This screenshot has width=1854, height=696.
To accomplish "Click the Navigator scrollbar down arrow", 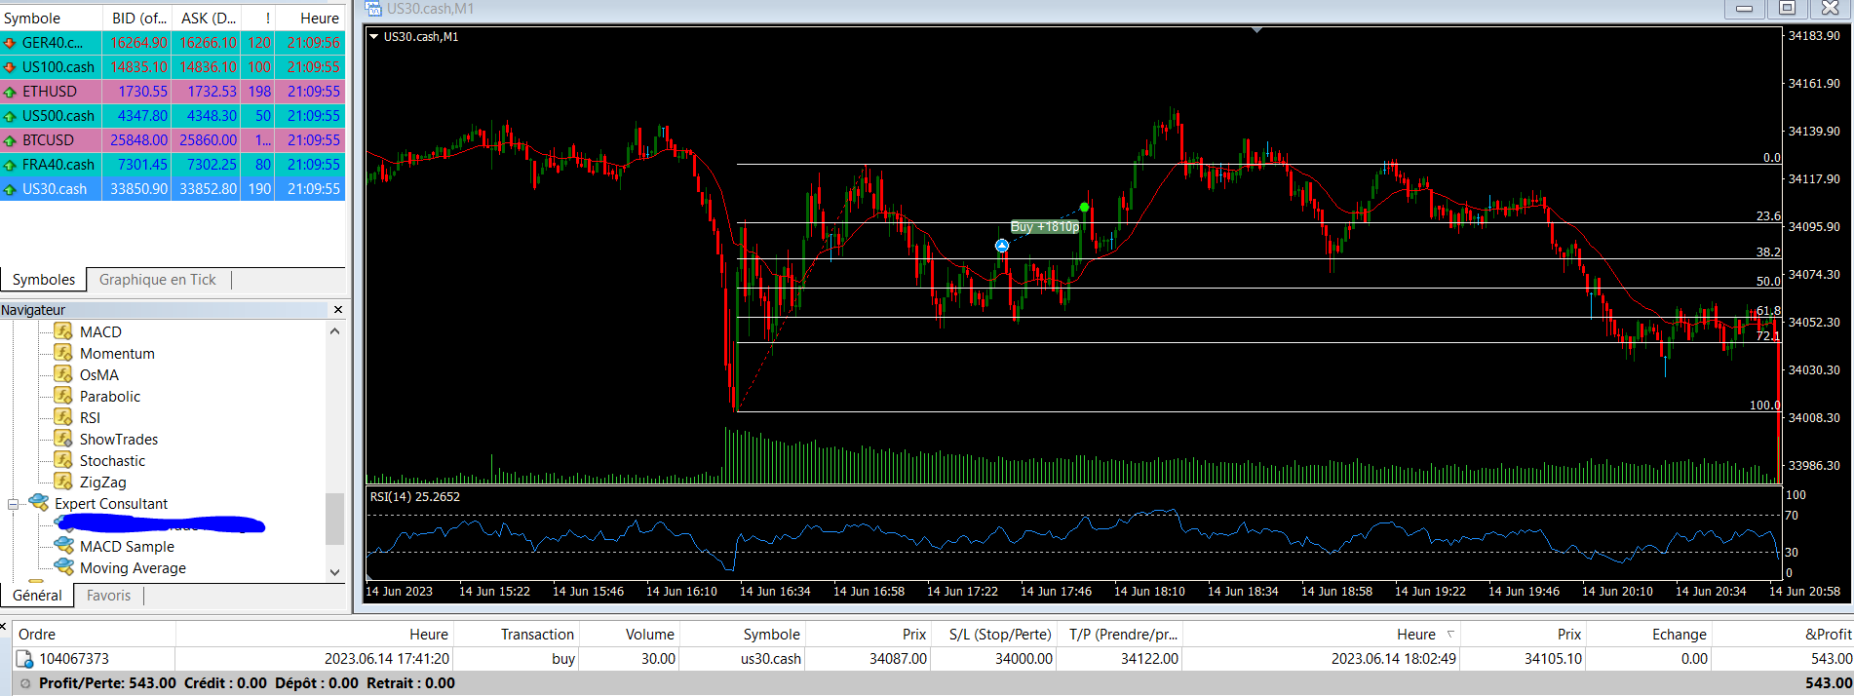I will tap(334, 572).
